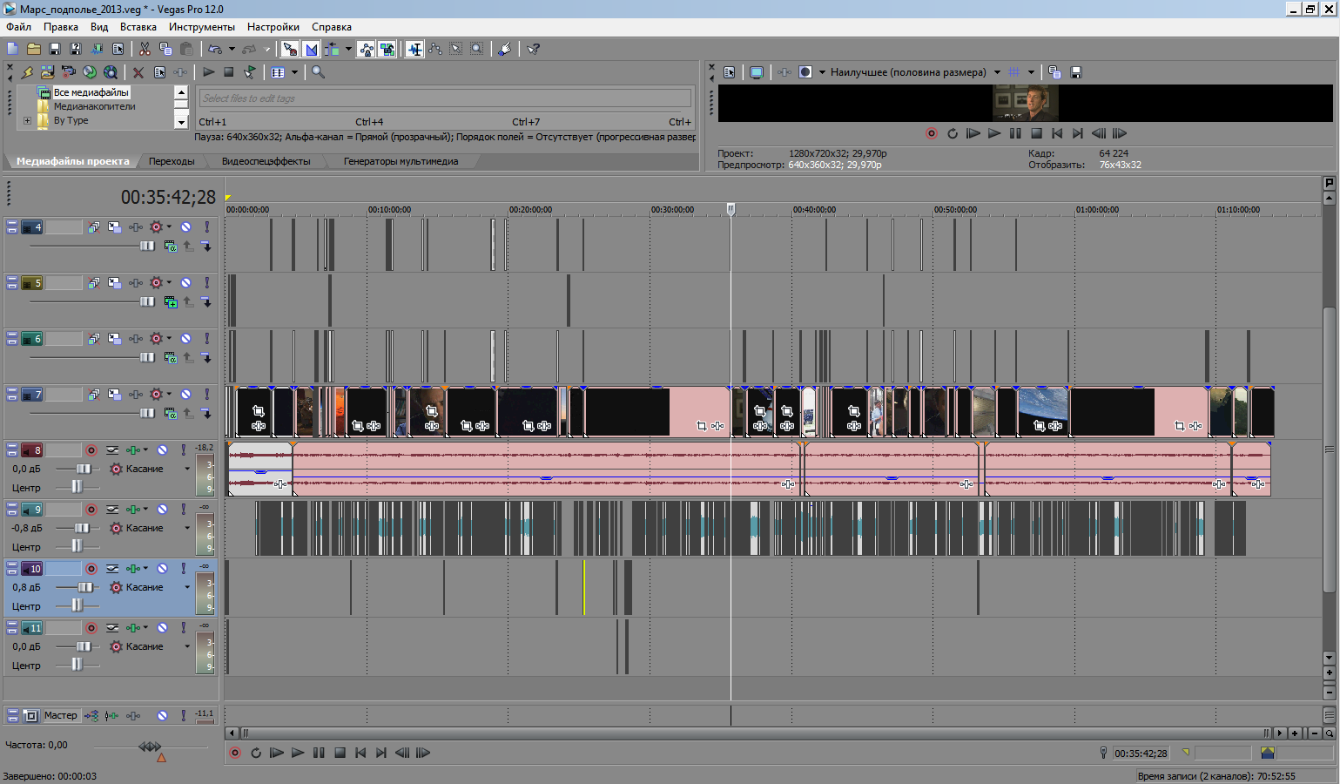Create a new project from the toolbar

coord(12,49)
